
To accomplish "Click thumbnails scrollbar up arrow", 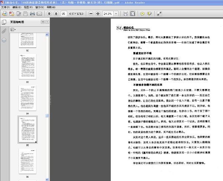I will coord(47,34).
